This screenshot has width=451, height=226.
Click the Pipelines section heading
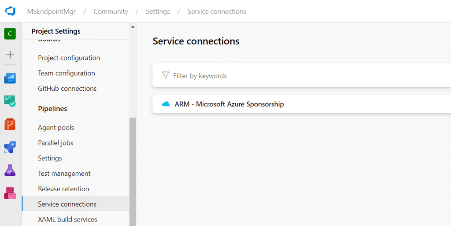tap(53, 108)
